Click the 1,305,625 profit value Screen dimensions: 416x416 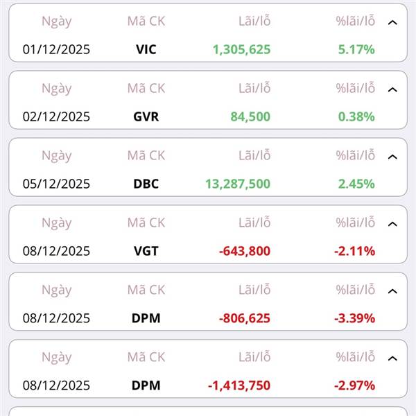pyautogui.click(x=241, y=49)
